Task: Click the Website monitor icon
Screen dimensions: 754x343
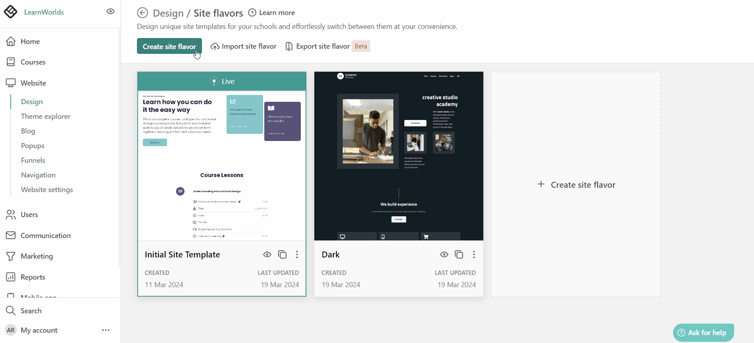Action: click(11, 83)
